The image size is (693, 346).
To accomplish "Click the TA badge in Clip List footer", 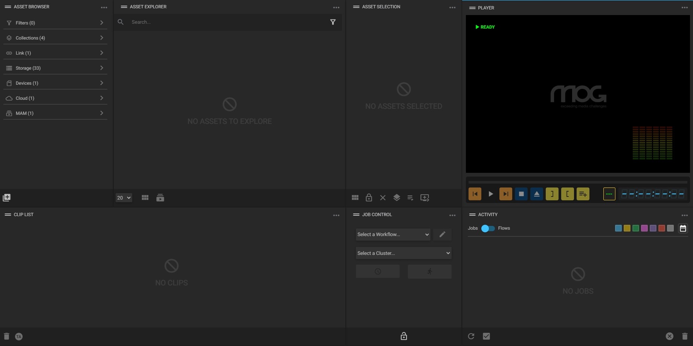I will (19, 337).
